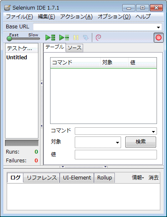
Task: Open the ファイル(F) menu
Action: [19, 17]
